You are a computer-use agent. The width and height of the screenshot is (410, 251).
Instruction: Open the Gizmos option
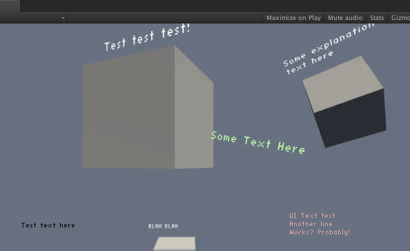[x=399, y=18]
